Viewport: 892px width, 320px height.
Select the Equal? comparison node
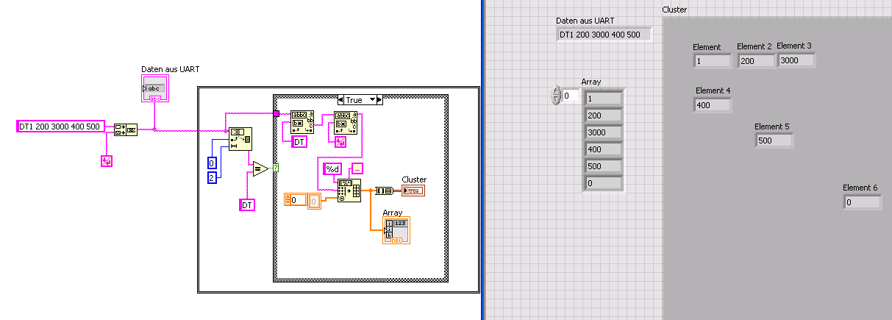[260, 168]
